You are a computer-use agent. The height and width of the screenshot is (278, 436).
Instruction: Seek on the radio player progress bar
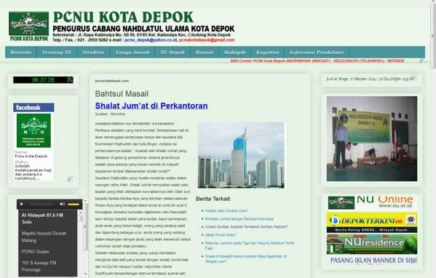tap(41, 204)
